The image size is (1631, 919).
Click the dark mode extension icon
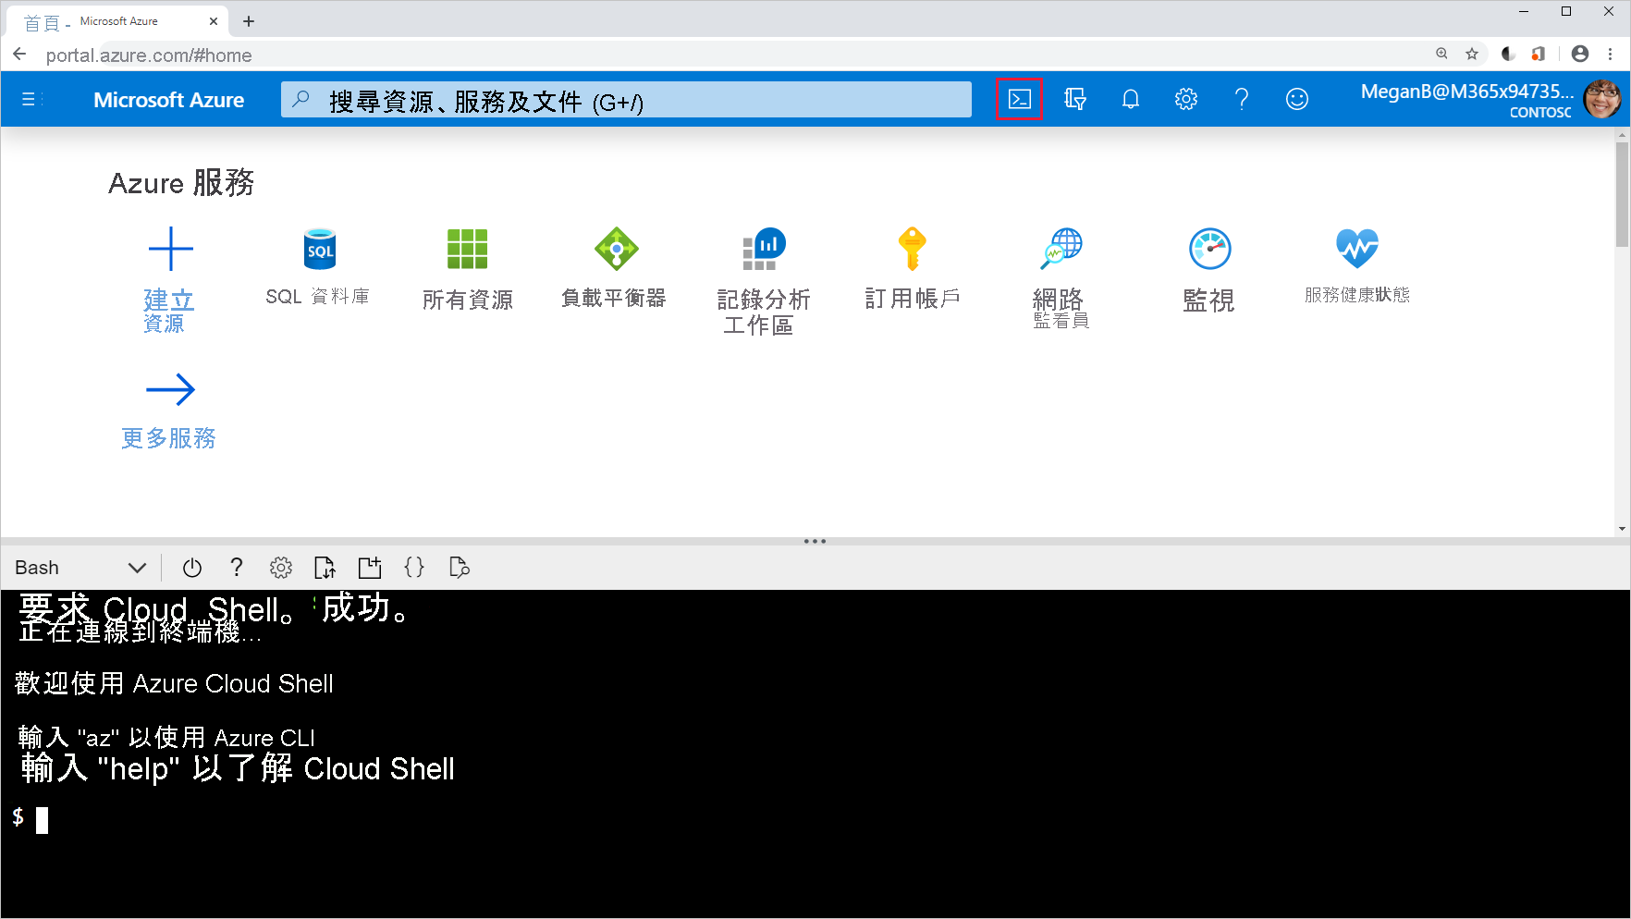(x=1508, y=54)
